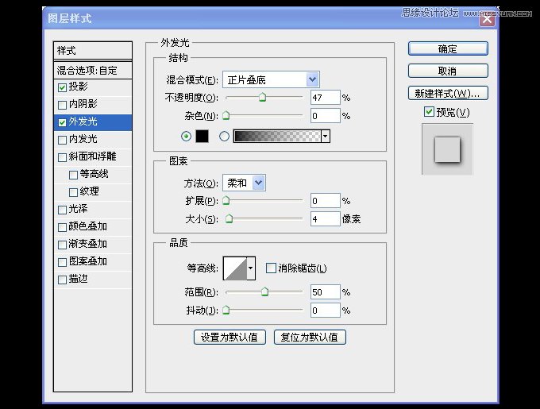Viewport: 540px width, 409px height.
Task: Select the 投影 style row label
Action: point(78,87)
